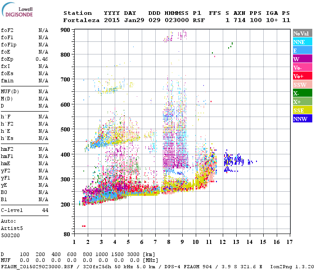The width and height of the screenshot is (315, 270).
Task: Select the SSE yellow legend swatch
Action: click(x=302, y=110)
